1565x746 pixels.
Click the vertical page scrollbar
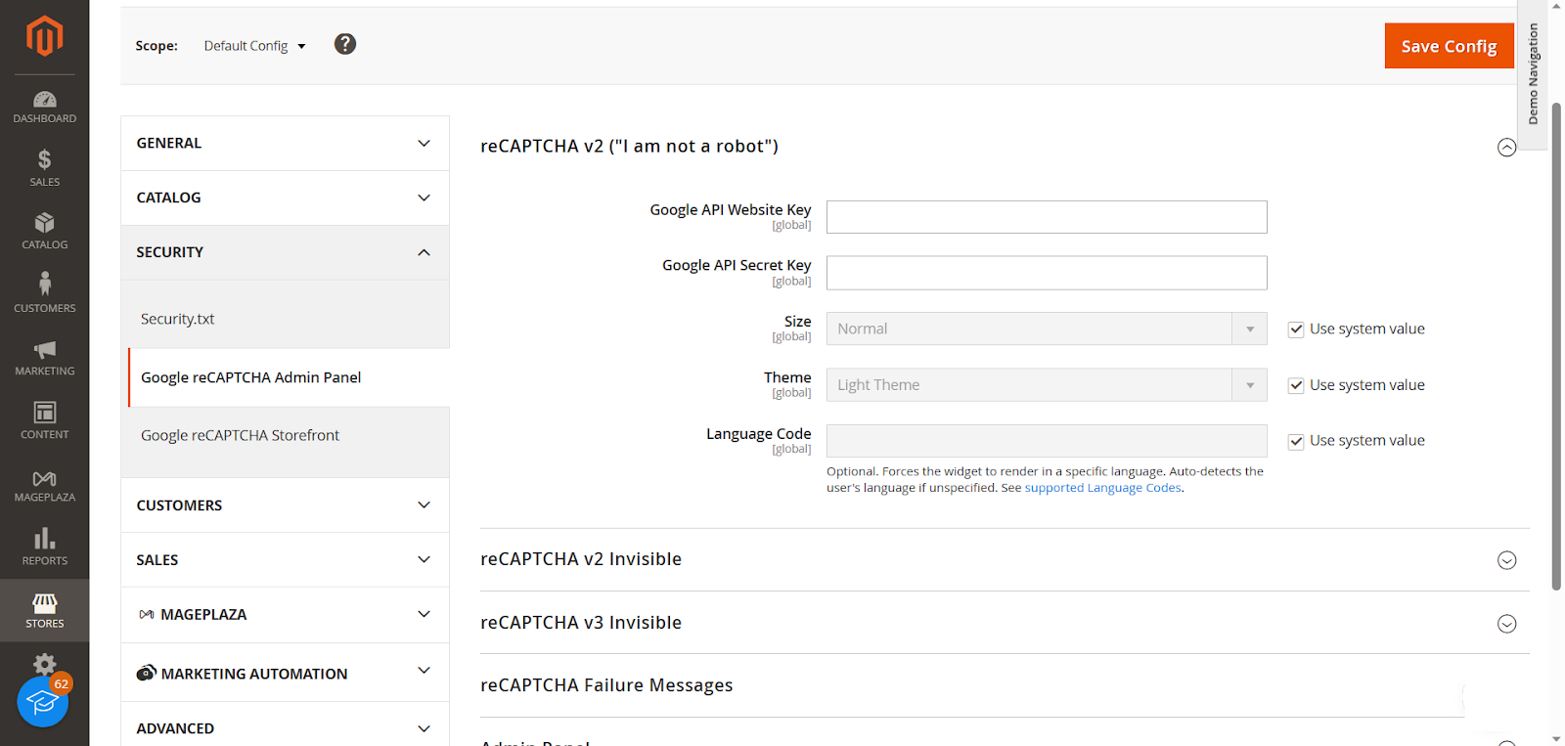(x=1556, y=342)
